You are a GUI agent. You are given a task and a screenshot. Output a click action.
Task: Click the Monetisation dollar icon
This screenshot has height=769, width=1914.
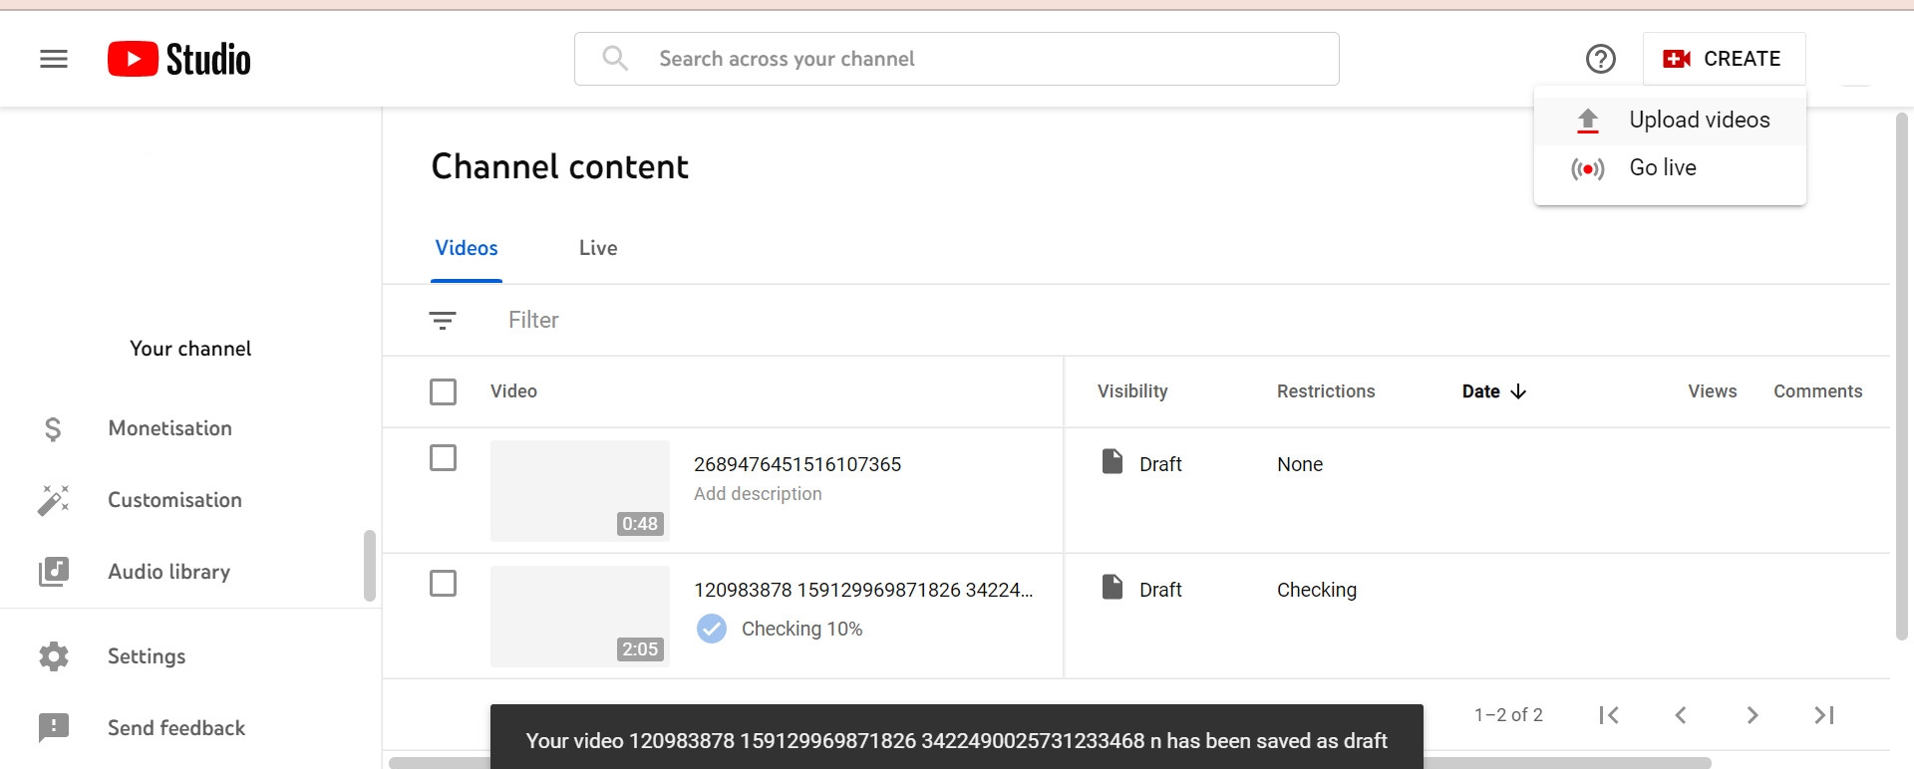[x=53, y=428]
